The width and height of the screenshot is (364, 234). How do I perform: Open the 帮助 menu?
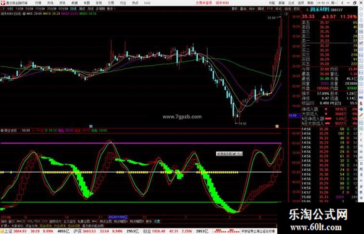pyautogui.click(x=310, y=3)
